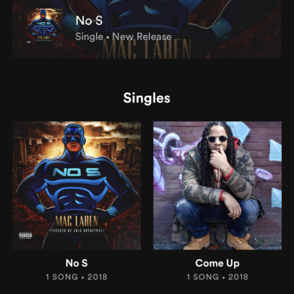Image resolution: width=294 pixels, height=294 pixels.
Task: Tap gold MAC LAREN lettering on No S cover
Action: point(77,221)
